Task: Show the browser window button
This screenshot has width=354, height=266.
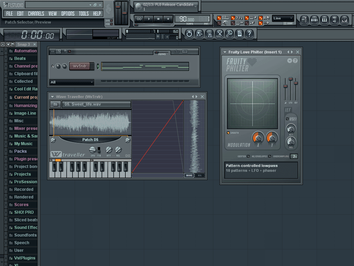Action: [x=334, y=20]
